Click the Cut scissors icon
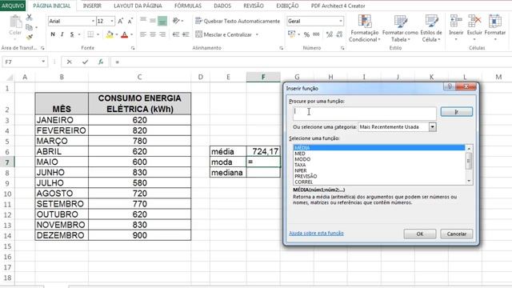The height and width of the screenshot is (288, 512). pos(30,18)
